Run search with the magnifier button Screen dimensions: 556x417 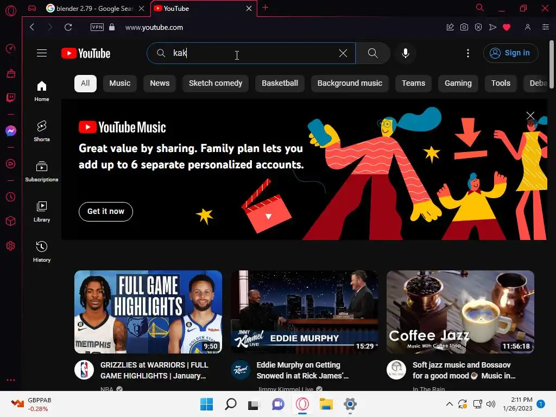pos(372,53)
